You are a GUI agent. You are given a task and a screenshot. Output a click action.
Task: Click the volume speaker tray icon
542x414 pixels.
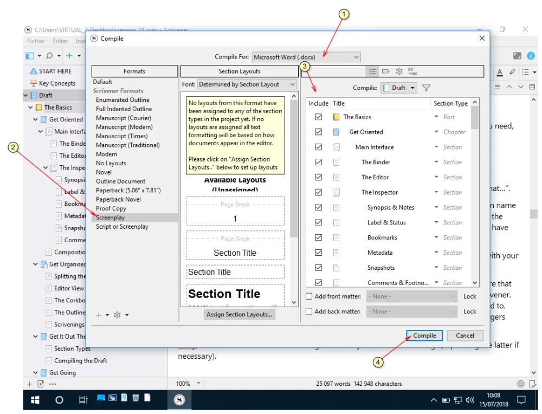click(x=470, y=400)
